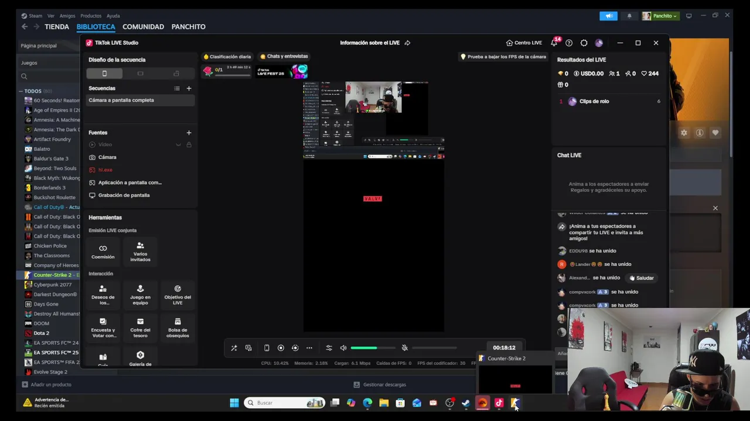Open the Steam PANCHITO profile tab
The image size is (750, 421).
[x=188, y=27]
